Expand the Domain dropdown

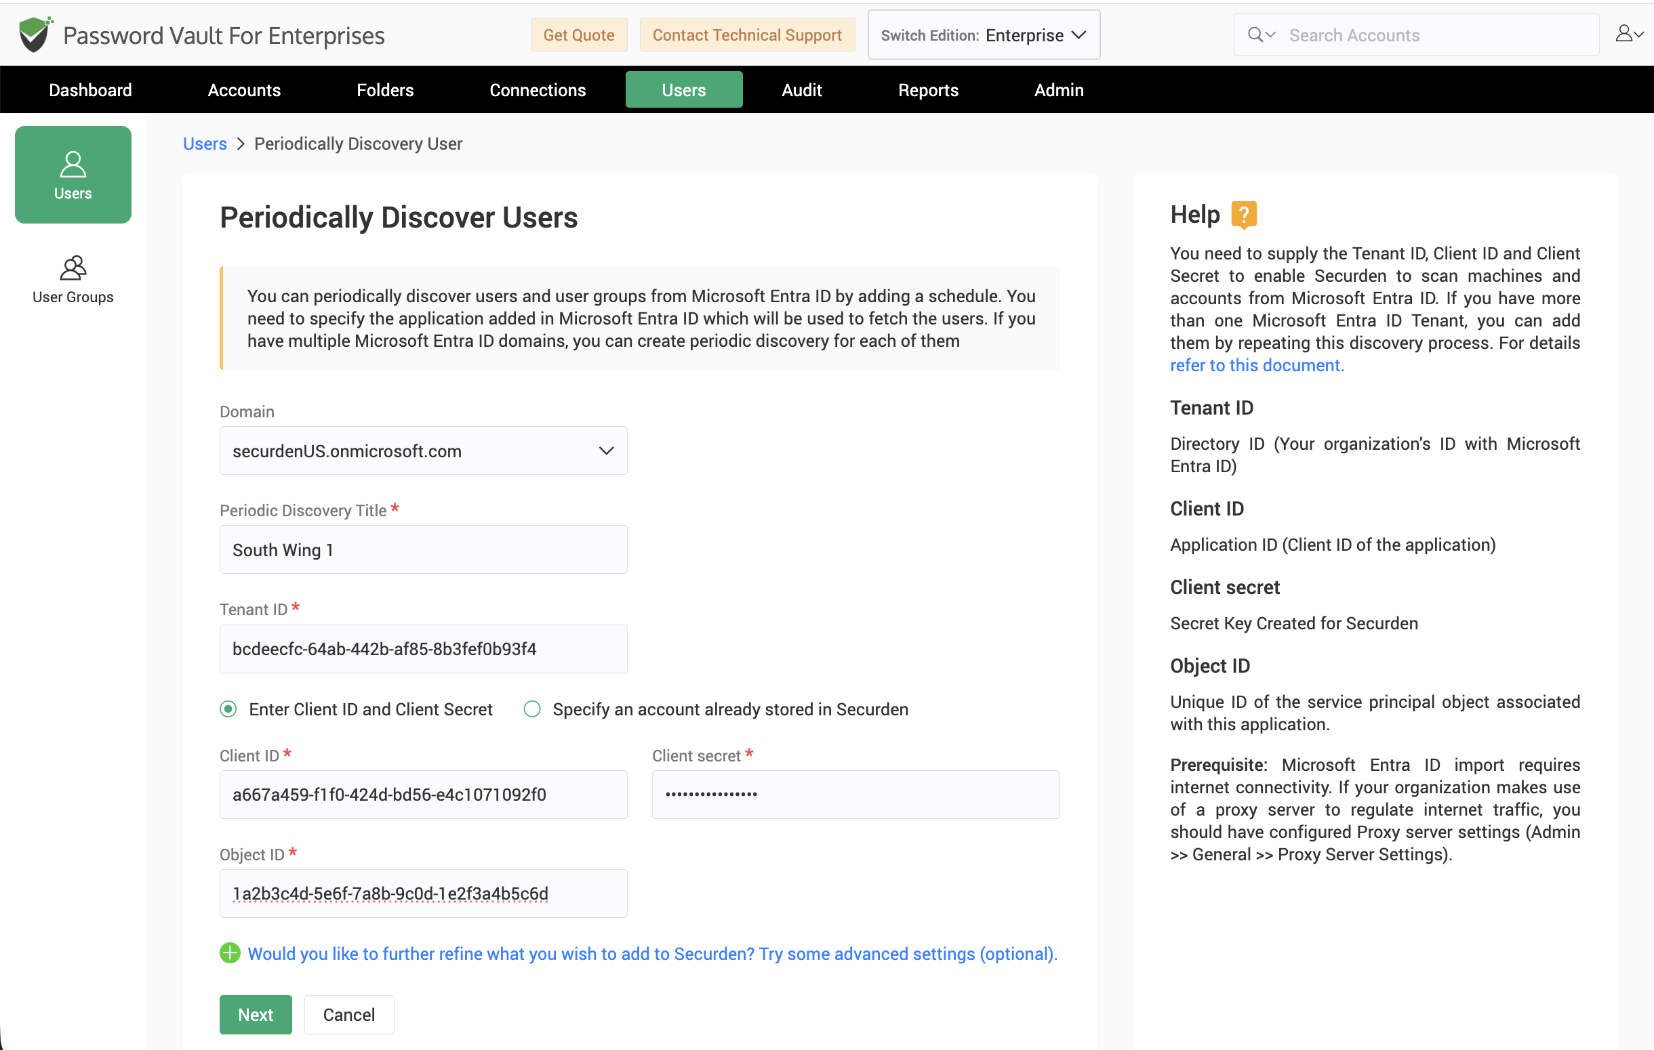[x=423, y=451]
